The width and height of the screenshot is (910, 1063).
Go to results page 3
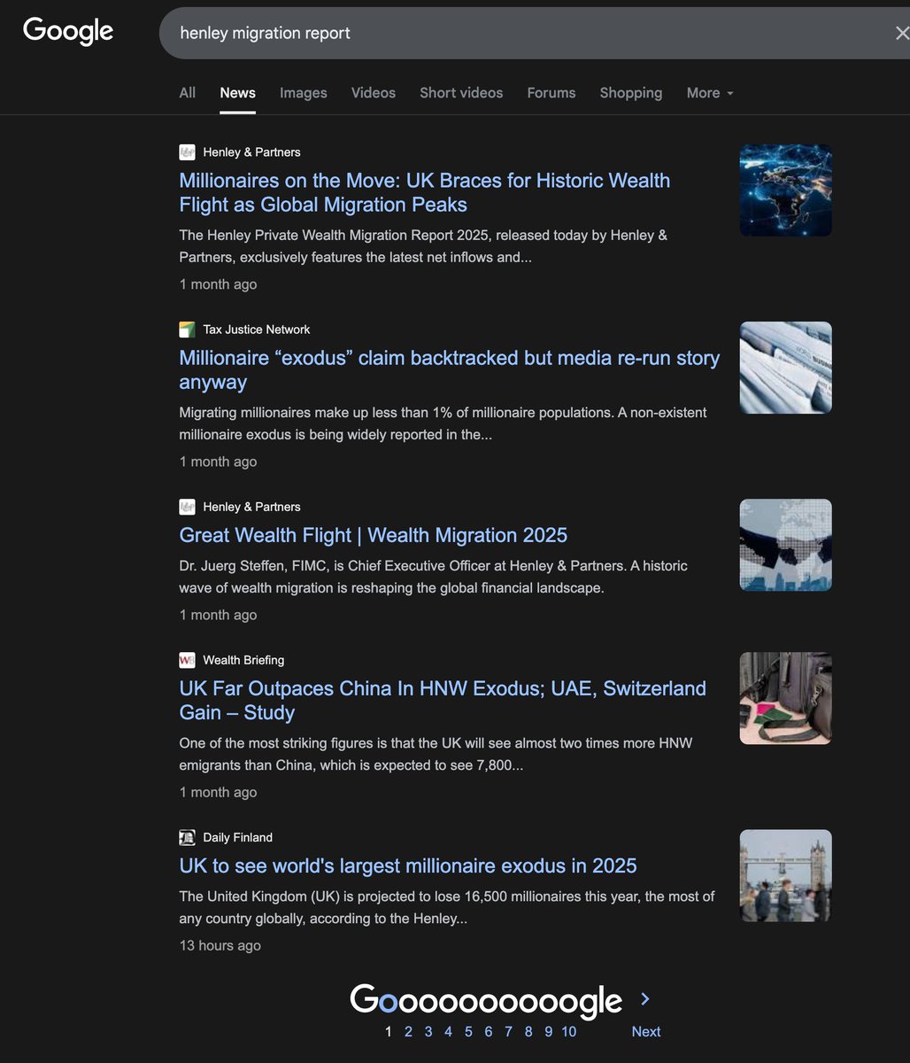(428, 1031)
